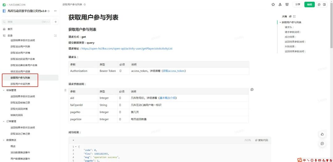Click the faiOpenId parameter cell
The image size is (333, 162).
tap(83, 105)
